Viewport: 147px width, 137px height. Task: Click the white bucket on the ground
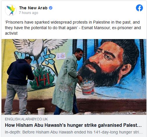[41, 111]
